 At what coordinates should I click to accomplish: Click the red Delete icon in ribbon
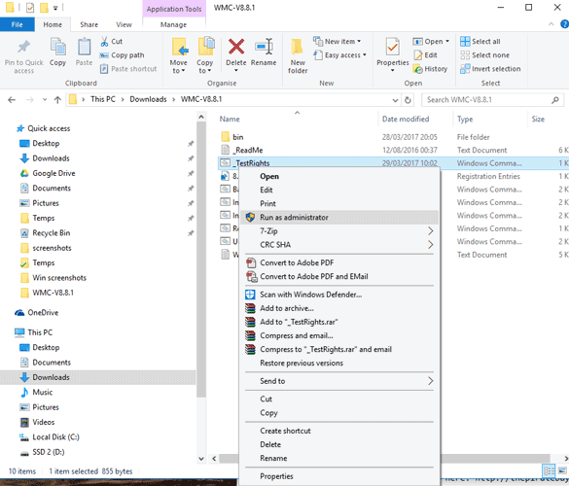(x=236, y=47)
